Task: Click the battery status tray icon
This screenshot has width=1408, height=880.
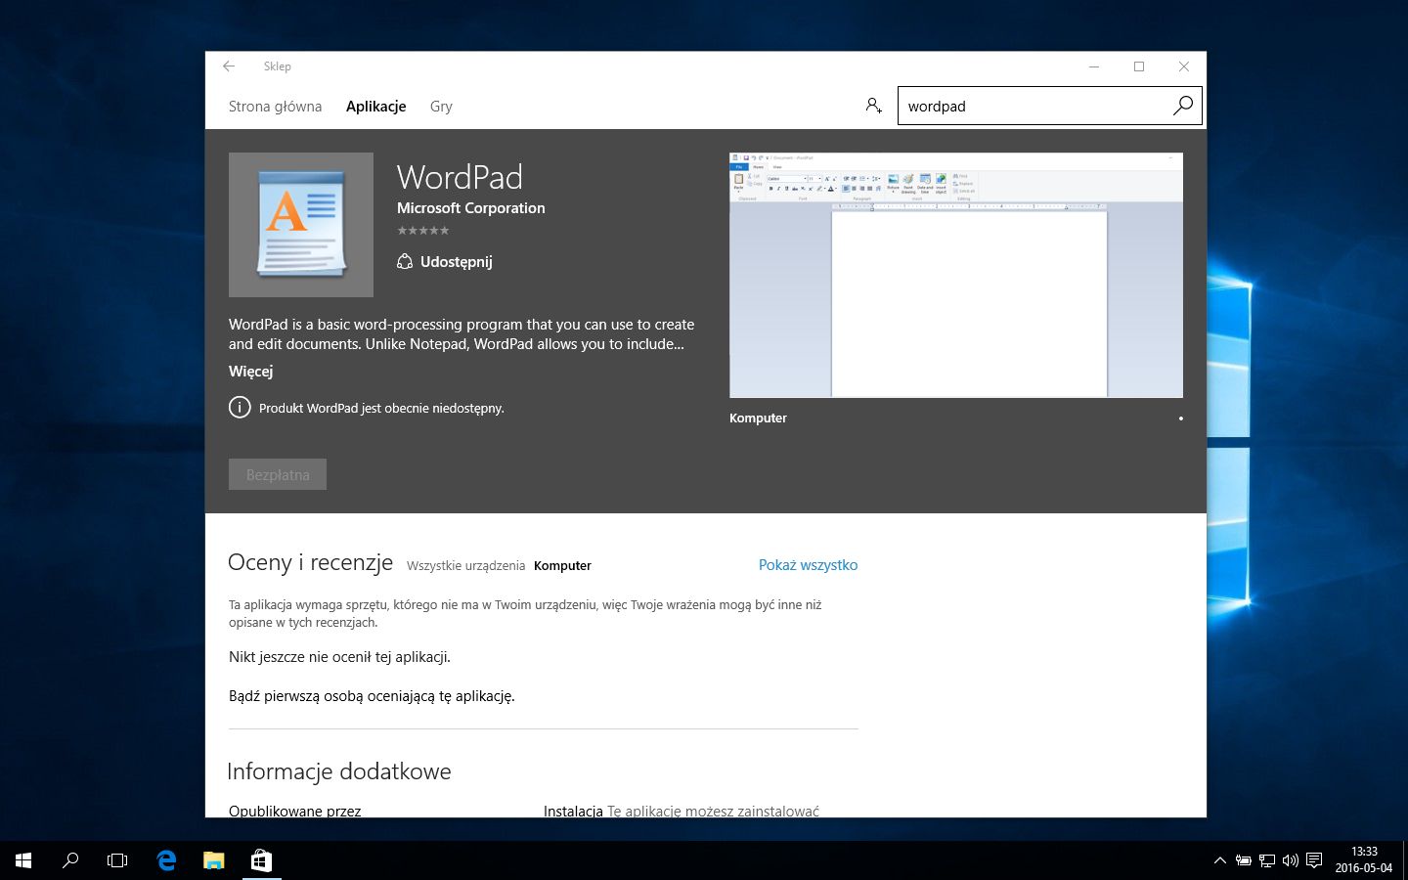Action: [1243, 860]
